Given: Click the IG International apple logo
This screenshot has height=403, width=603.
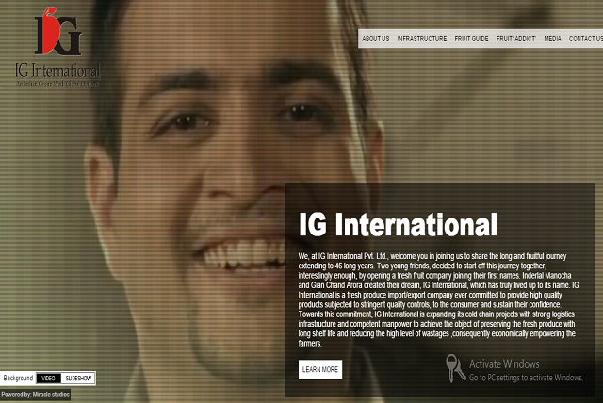Looking at the screenshot, I should click(58, 31).
